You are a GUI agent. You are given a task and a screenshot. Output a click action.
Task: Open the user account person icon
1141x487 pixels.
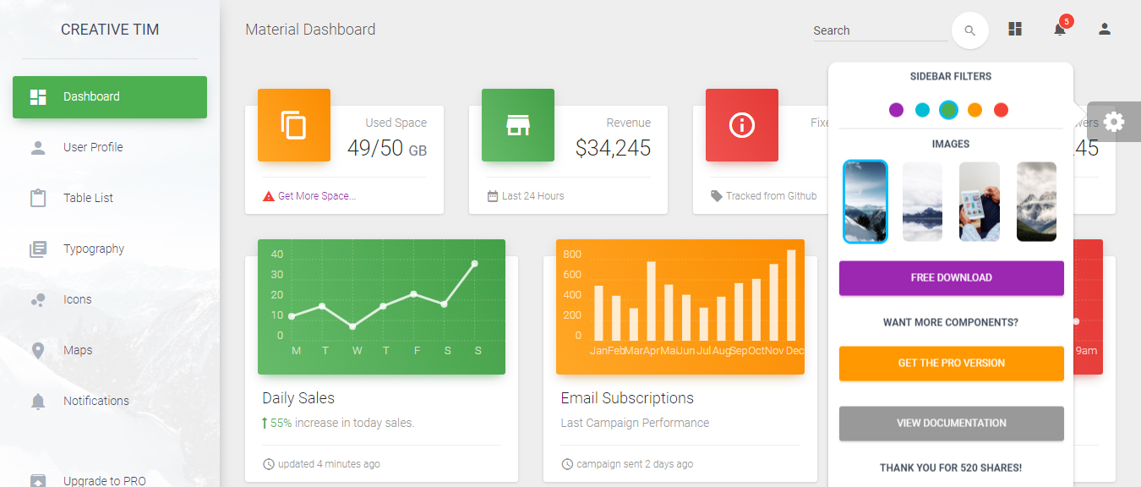tap(1104, 29)
